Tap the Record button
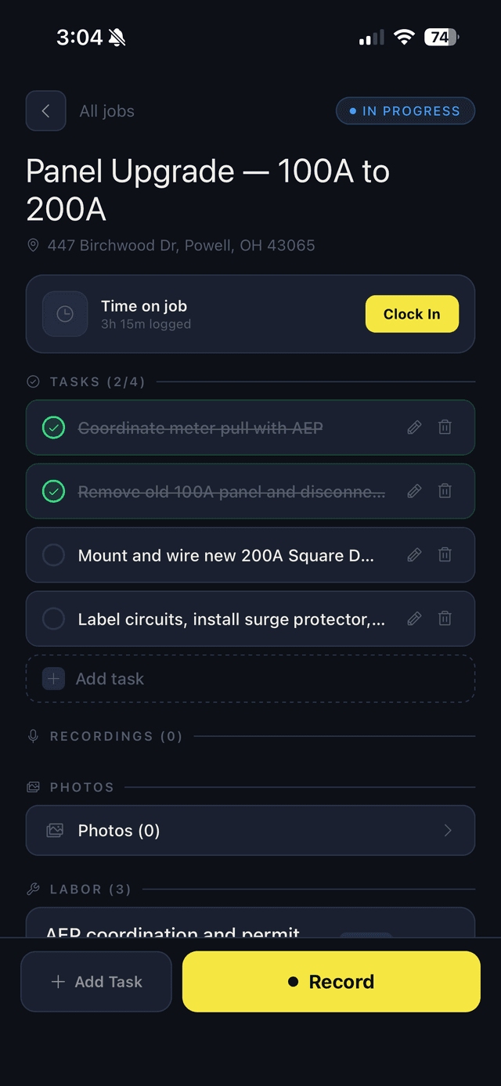The width and height of the screenshot is (501, 1086). coord(330,981)
